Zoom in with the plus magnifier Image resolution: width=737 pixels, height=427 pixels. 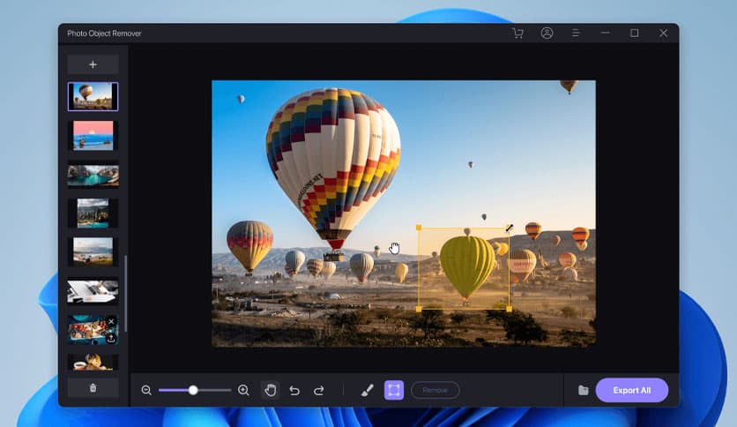pos(243,390)
